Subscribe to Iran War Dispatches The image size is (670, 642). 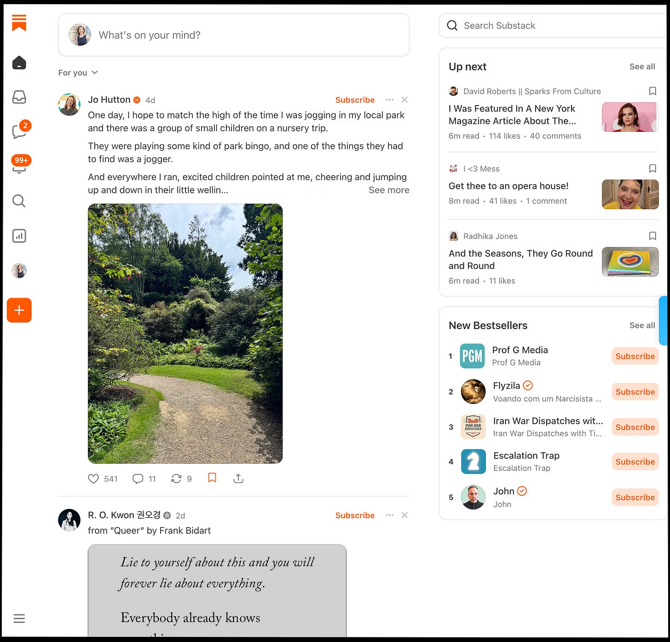tap(635, 427)
